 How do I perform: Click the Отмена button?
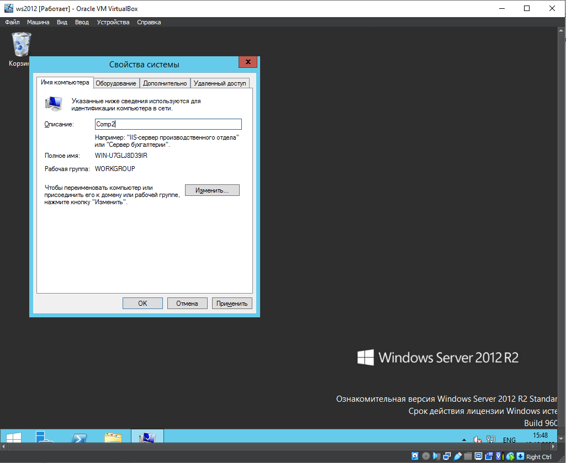[187, 303]
